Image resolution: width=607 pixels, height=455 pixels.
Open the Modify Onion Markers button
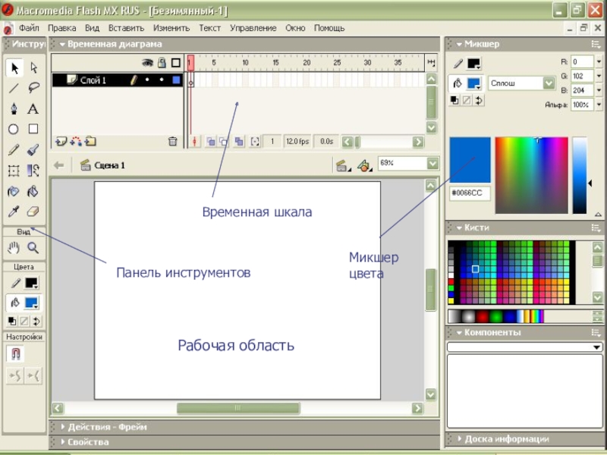pos(255,142)
